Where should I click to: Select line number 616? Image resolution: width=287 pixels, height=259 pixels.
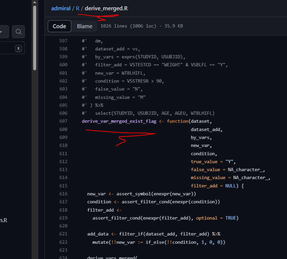pos(63,194)
